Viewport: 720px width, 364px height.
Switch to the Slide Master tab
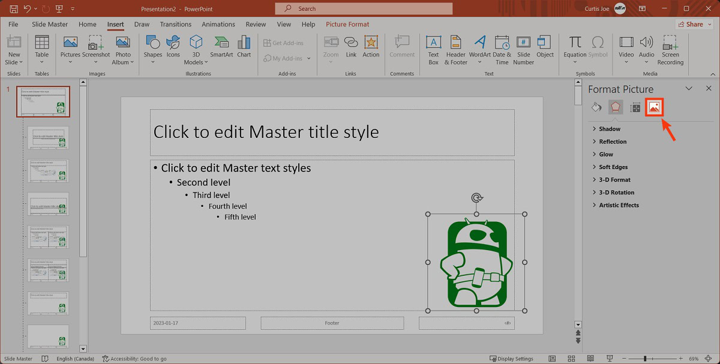[50, 25]
